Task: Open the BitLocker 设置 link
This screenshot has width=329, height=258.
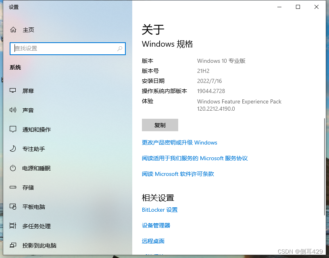Action: pos(160,210)
